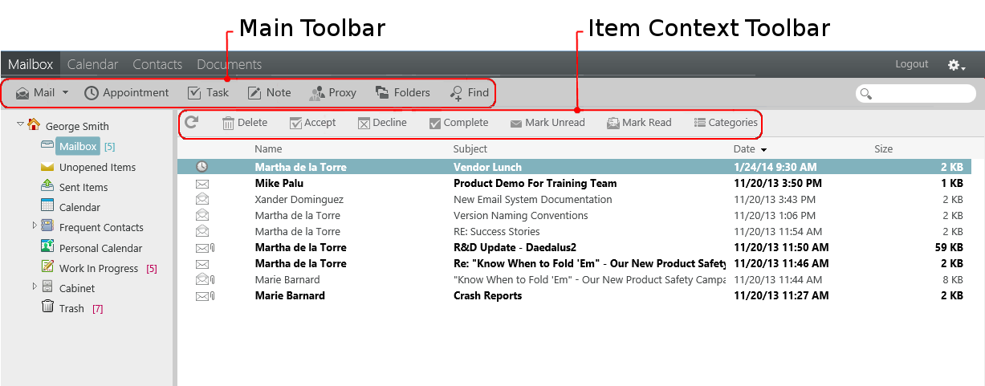Switch to the Calendar tab

tap(93, 64)
